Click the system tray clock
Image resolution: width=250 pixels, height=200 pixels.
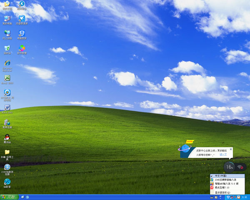pyautogui.click(x=245, y=197)
